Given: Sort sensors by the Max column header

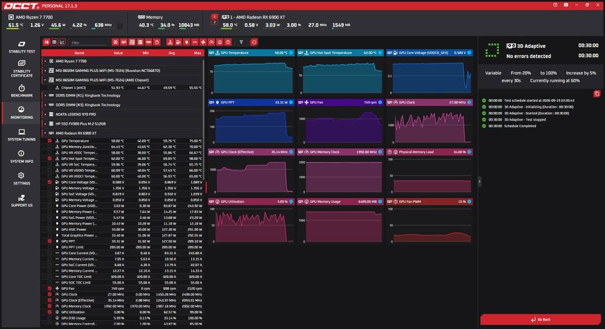Looking at the screenshot, I should [198, 53].
